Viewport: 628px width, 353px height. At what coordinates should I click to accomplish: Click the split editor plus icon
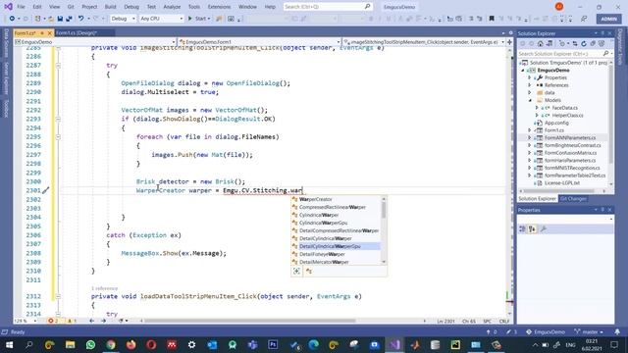[x=509, y=41]
